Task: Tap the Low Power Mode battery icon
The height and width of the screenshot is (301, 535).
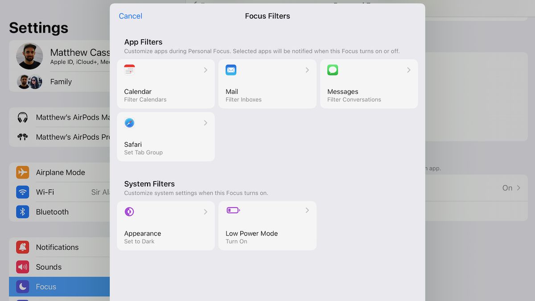Action: pyautogui.click(x=233, y=210)
